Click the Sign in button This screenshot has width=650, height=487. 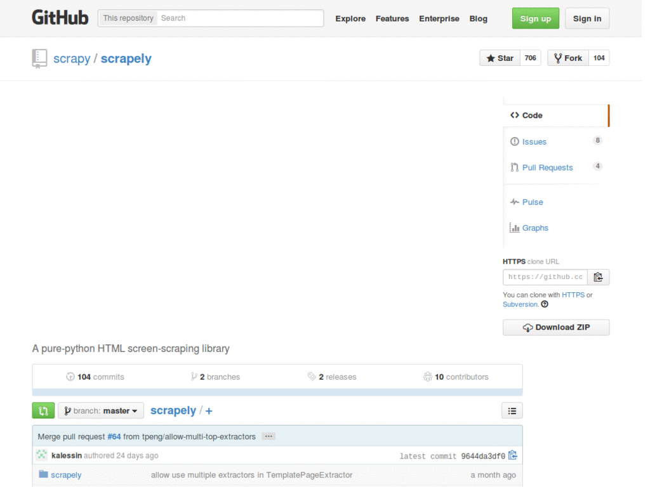tap(587, 18)
